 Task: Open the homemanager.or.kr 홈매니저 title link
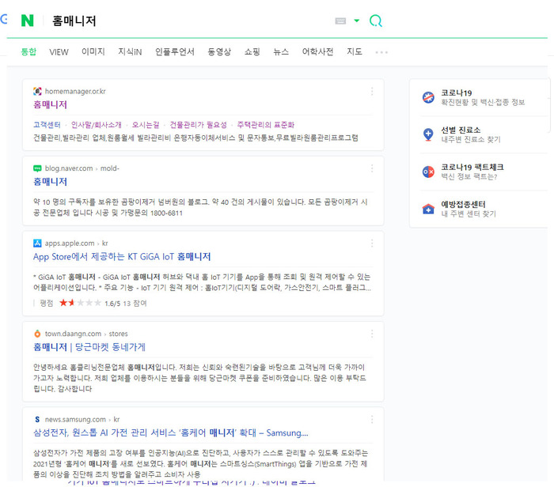[x=50, y=104]
